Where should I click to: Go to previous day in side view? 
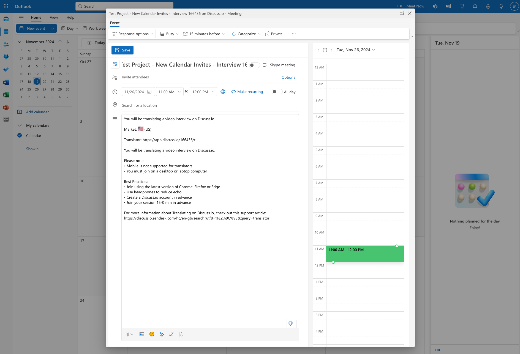pos(318,50)
